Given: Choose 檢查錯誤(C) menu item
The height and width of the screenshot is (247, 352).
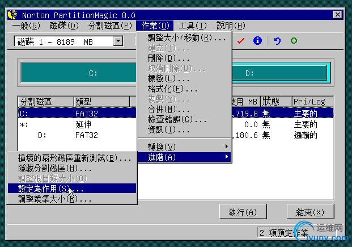Looking at the screenshot, I should click(x=185, y=119).
